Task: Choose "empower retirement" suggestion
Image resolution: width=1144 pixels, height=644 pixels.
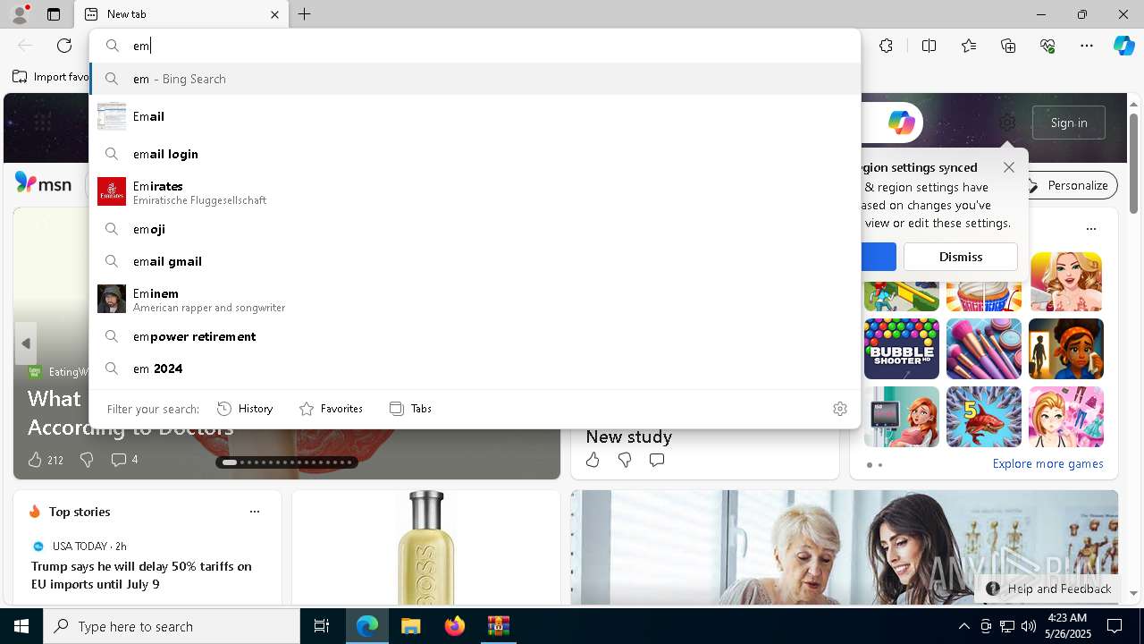Action: (x=475, y=336)
